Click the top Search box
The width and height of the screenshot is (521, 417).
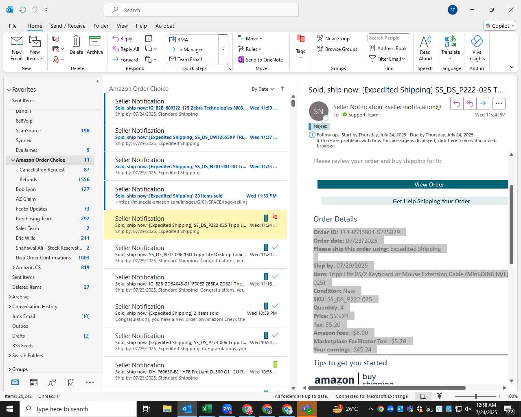201,10
